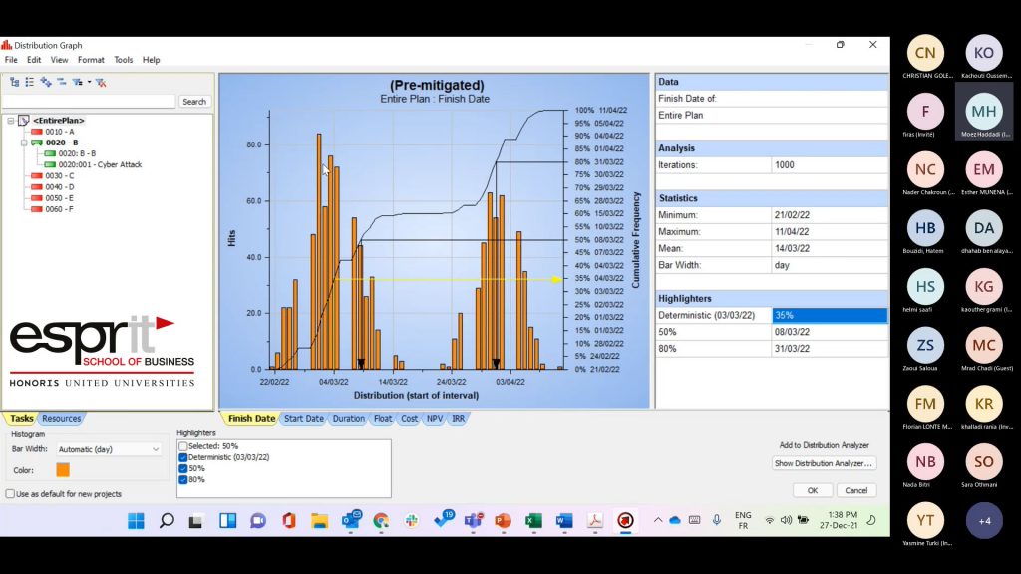Viewport: 1021px width, 574px height.
Task: Open the filter dropdown arrow in toolbar
Action: 89,82
